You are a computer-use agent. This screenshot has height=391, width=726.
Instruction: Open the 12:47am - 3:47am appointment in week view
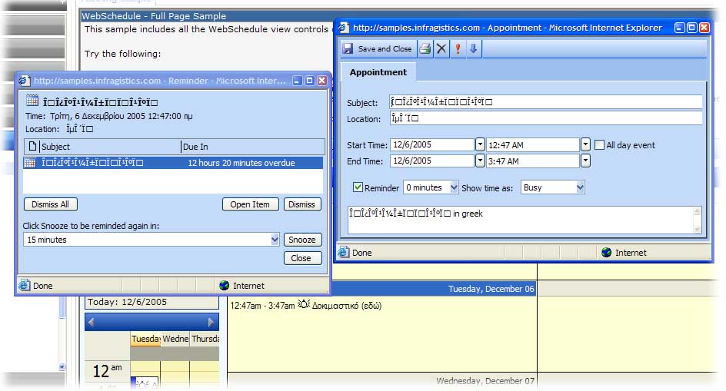pos(305,306)
